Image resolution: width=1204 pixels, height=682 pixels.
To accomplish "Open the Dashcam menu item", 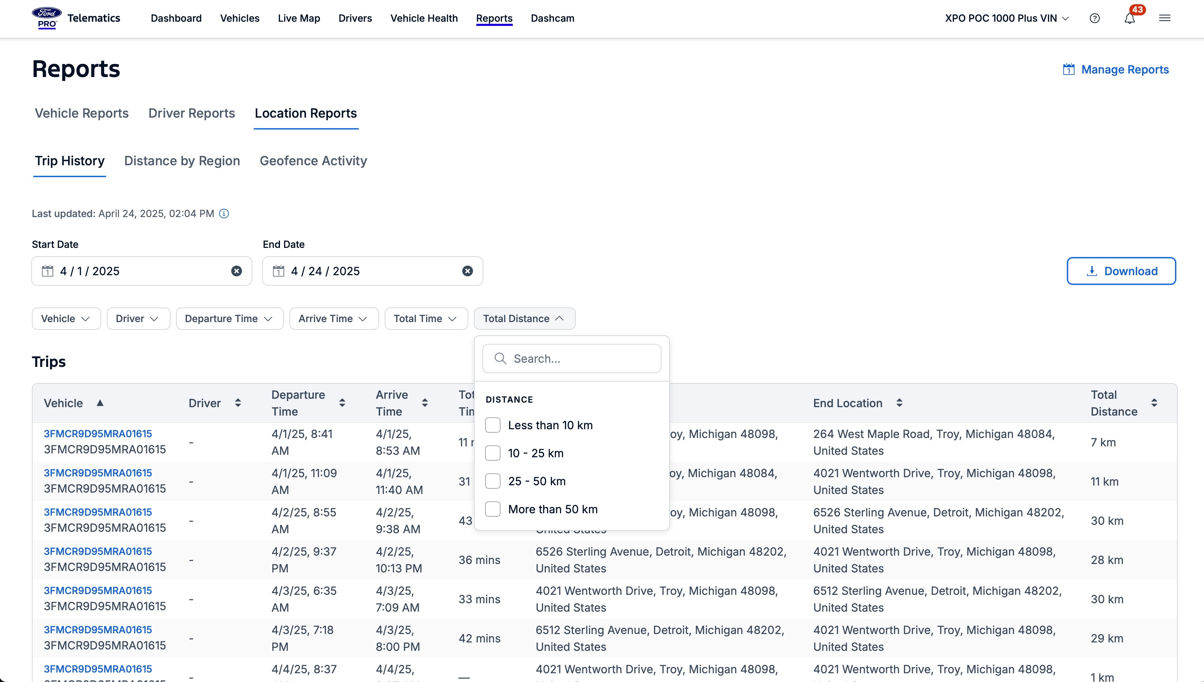I will click(x=552, y=18).
